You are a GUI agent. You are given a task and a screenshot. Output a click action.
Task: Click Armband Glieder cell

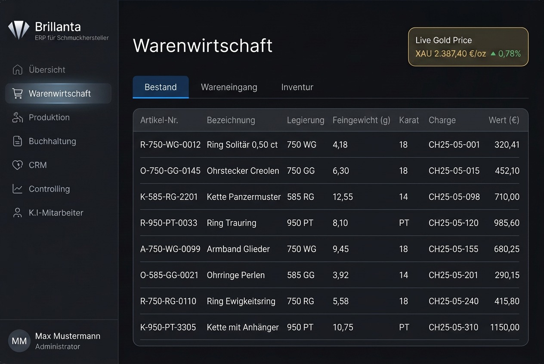(x=238, y=249)
